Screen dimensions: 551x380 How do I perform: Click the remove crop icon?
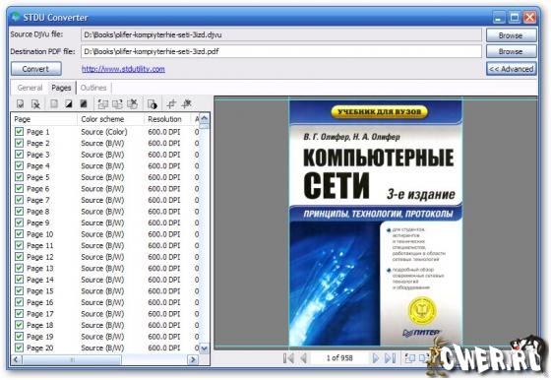pos(186,104)
